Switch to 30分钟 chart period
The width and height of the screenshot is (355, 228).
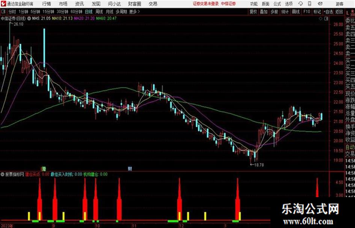[62, 12]
